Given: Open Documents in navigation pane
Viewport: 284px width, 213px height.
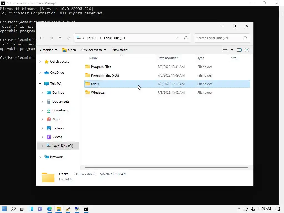Looking at the screenshot, I should click(x=61, y=102).
